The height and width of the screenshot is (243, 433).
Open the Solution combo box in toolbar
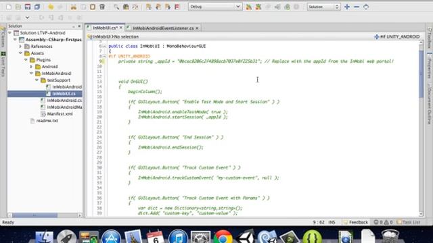pos(323,7)
